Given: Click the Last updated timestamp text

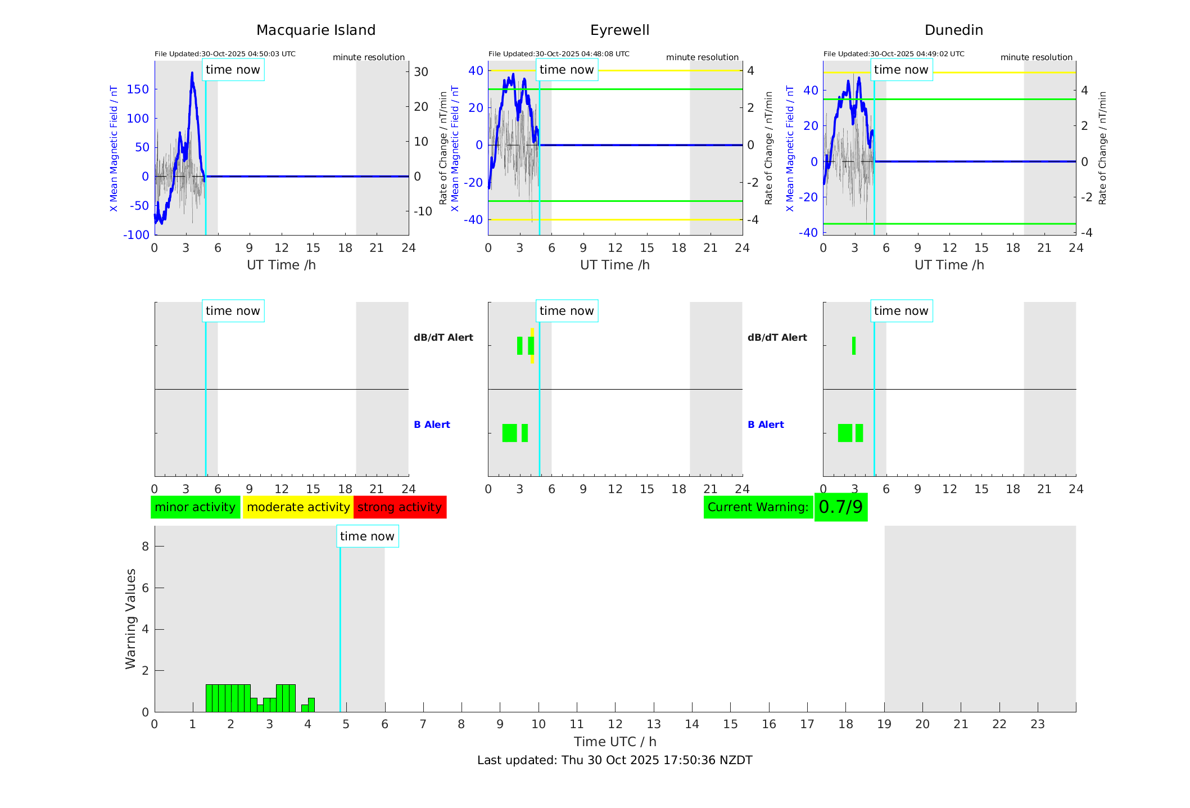Looking at the screenshot, I should (x=614, y=760).
